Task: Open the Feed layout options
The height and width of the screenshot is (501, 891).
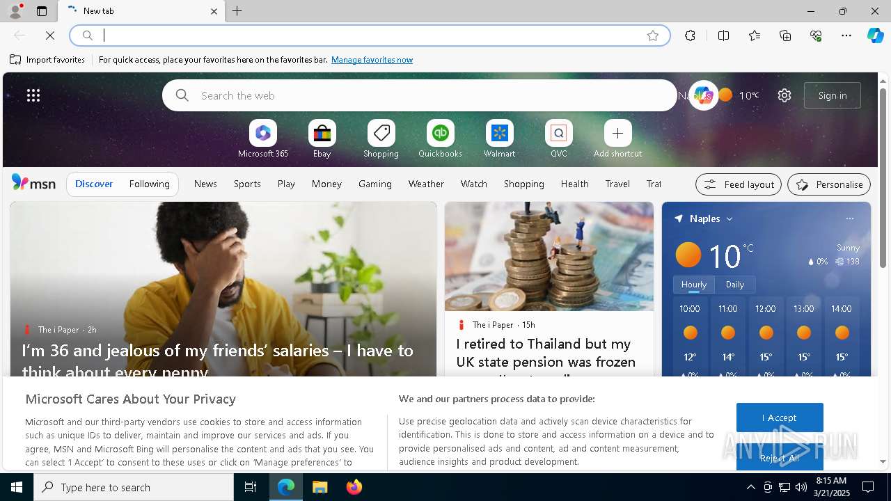Action: pos(739,184)
